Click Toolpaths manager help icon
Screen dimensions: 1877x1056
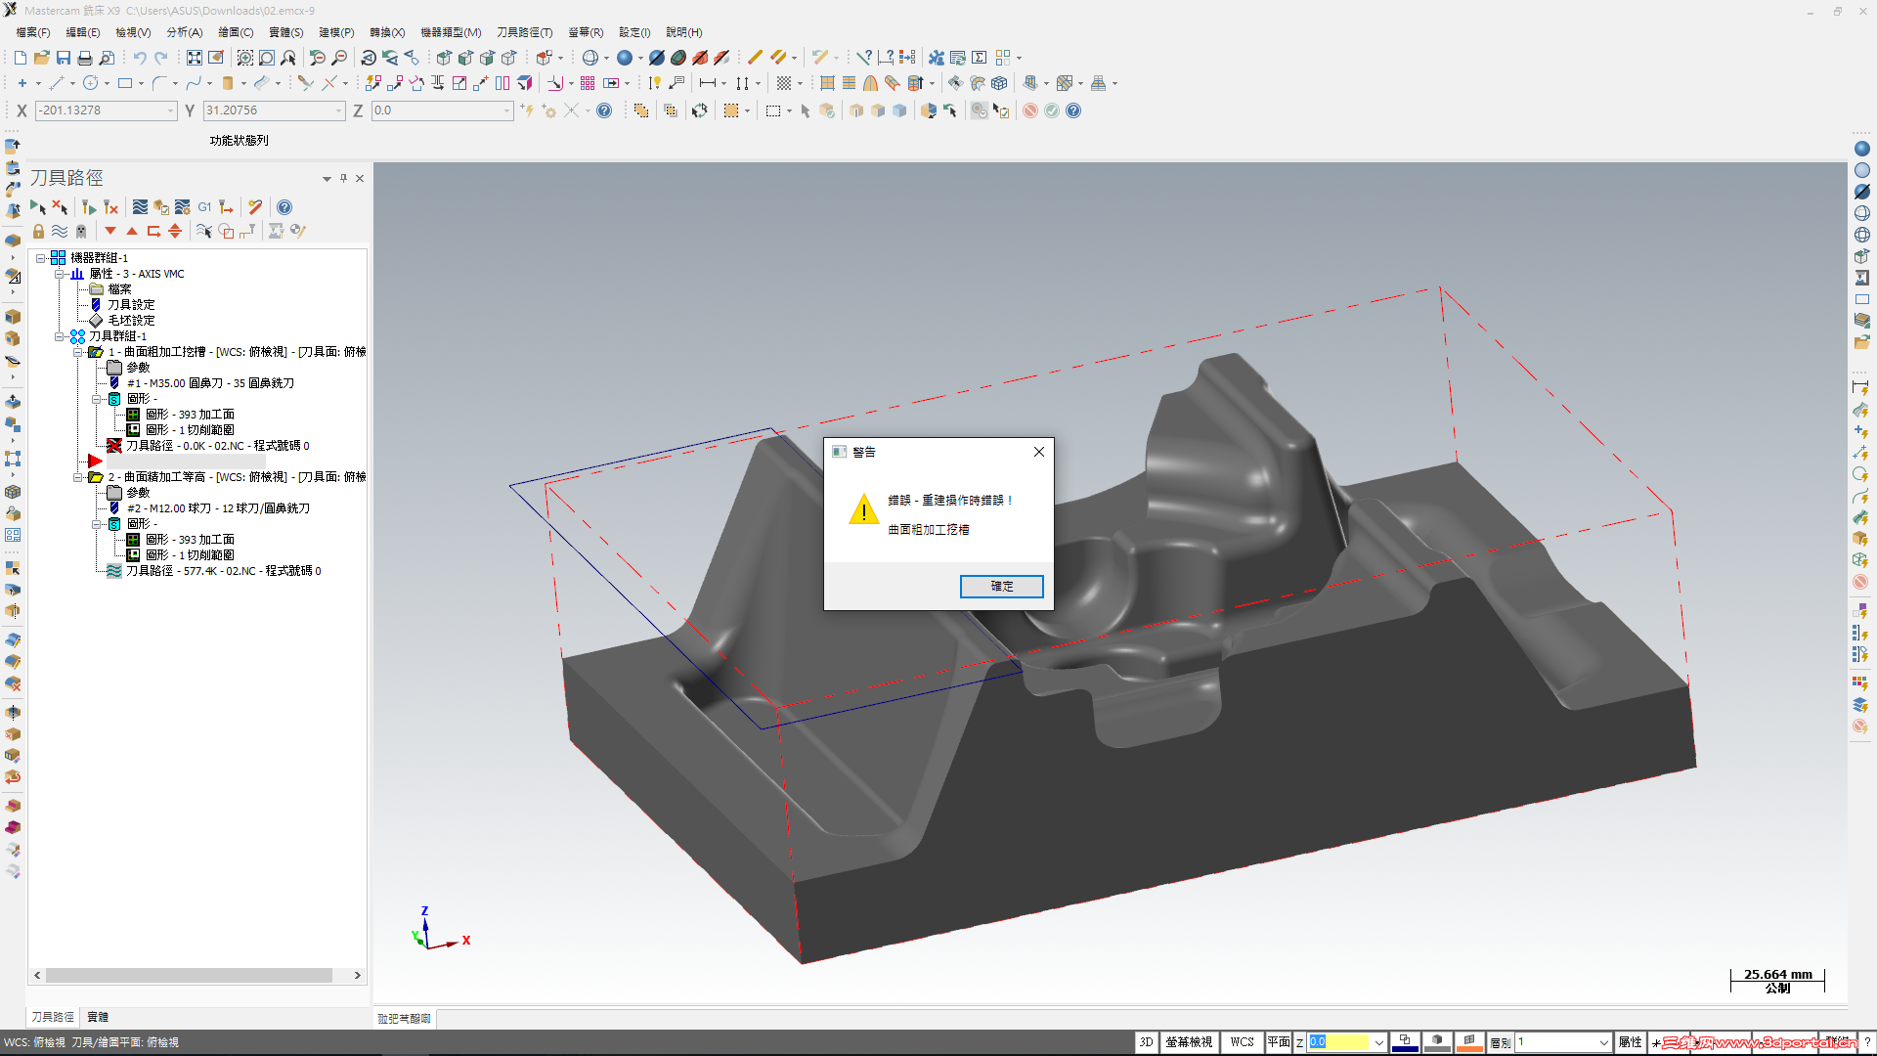click(x=284, y=207)
